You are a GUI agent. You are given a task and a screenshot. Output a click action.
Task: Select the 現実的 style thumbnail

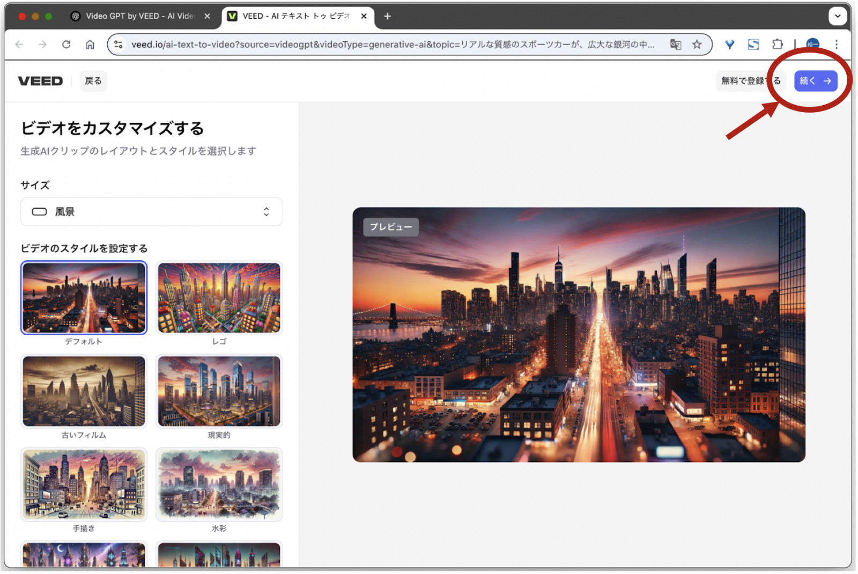tap(219, 392)
